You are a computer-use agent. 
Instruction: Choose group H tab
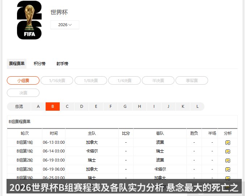tap(140, 107)
